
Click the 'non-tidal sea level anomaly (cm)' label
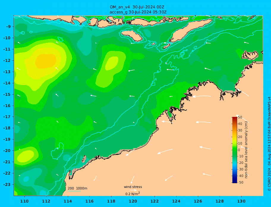tap(246, 150)
